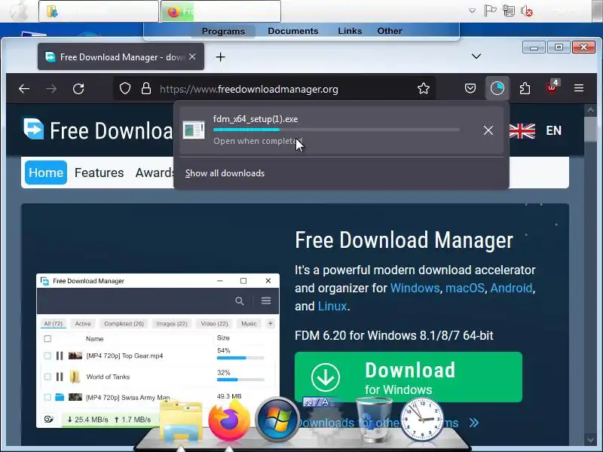Image resolution: width=603 pixels, height=452 pixels.
Task: Open the Windows platform link
Action: click(415, 288)
